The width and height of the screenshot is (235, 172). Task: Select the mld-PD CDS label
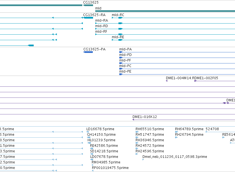pos(125,55)
